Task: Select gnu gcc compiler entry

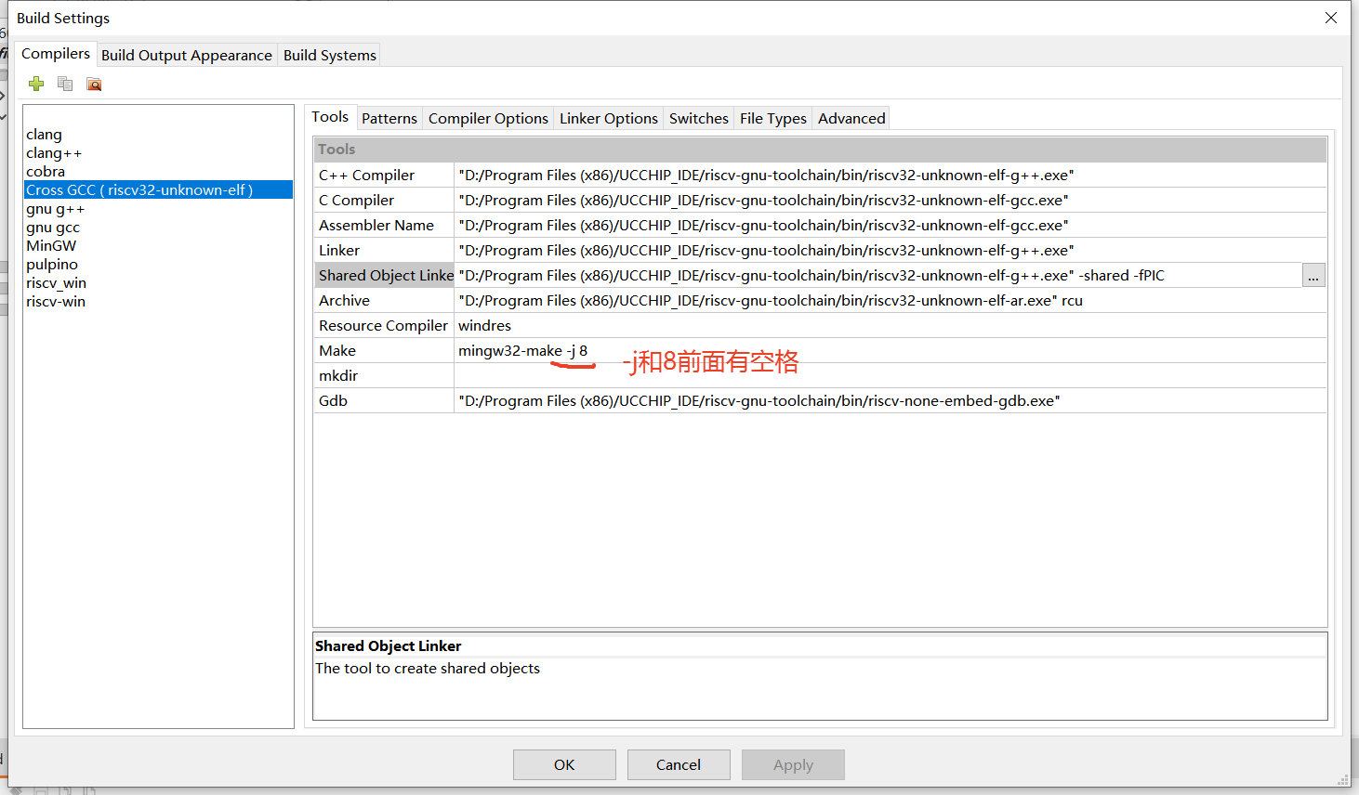Action: (x=158, y=228)
